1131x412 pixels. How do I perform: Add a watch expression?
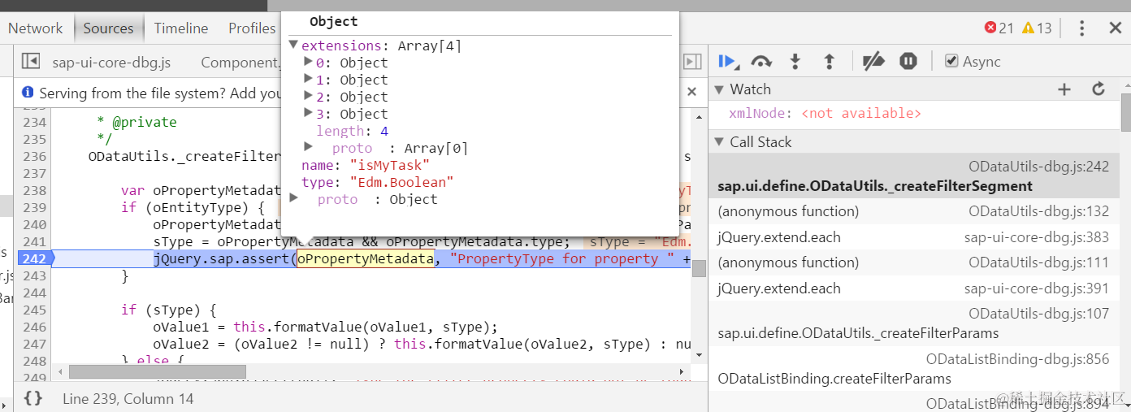coord(1064,89)
